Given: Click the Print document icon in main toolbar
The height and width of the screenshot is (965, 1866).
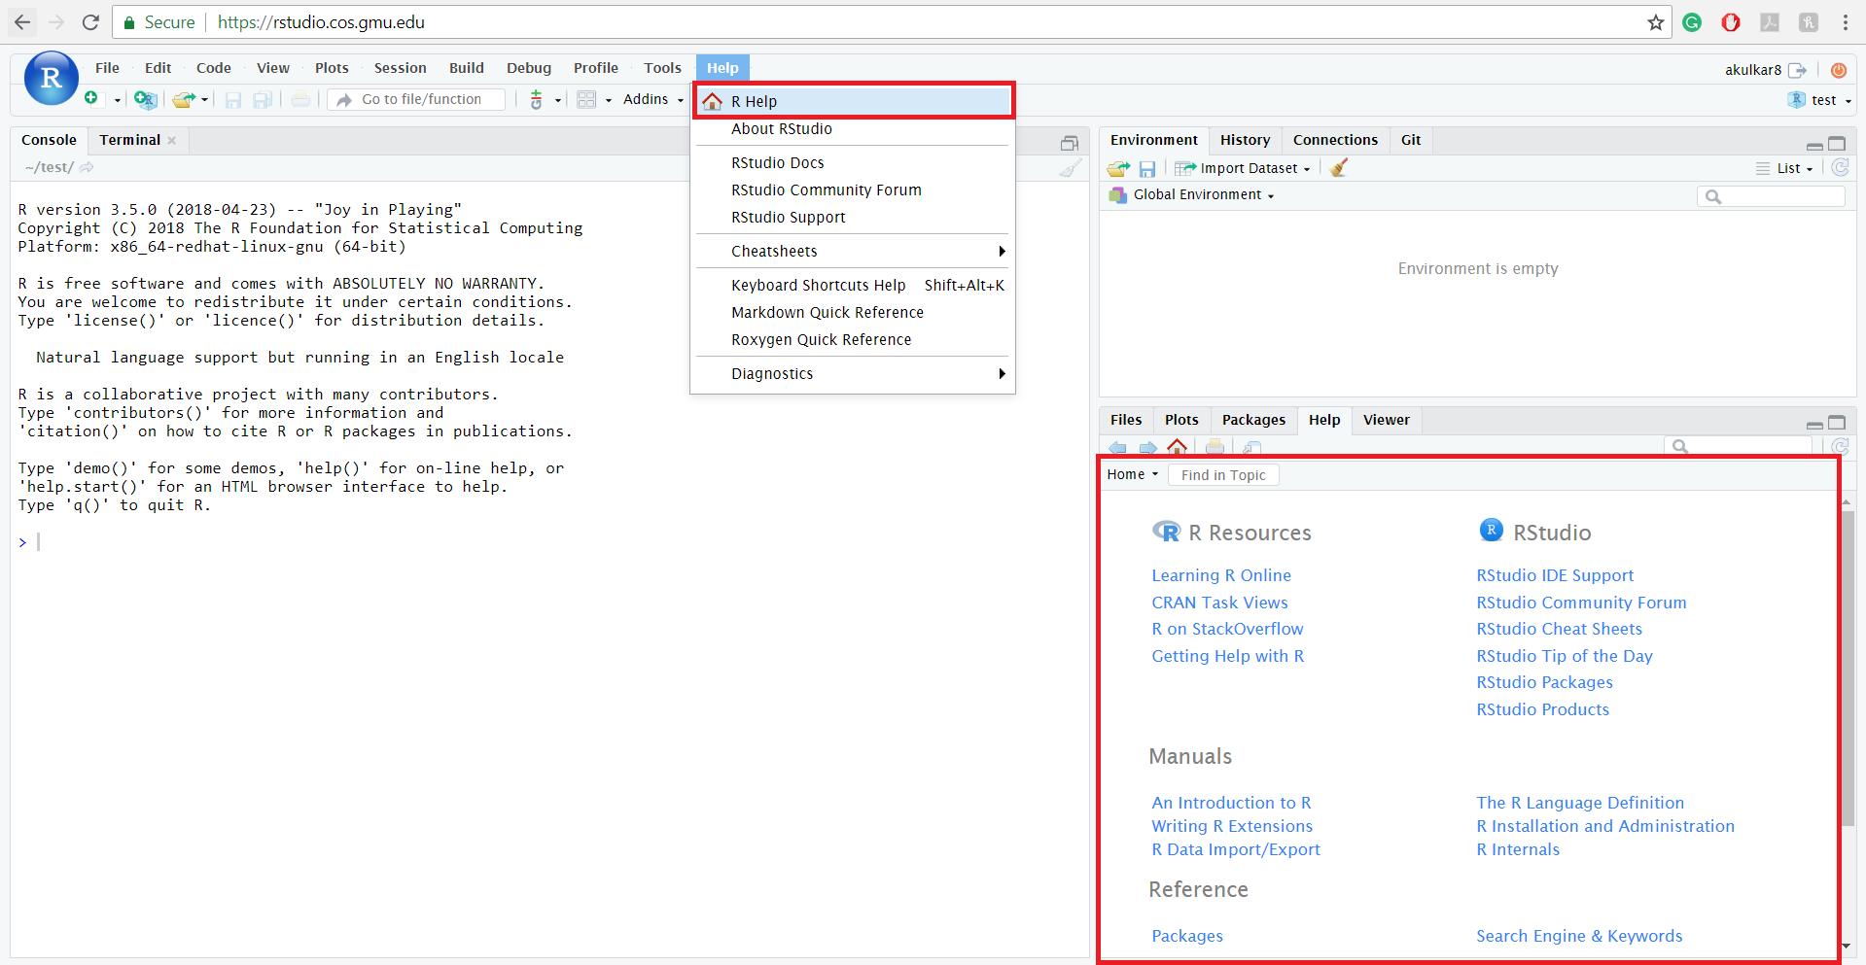Looking at the screenshot, I should coord(301,99).
